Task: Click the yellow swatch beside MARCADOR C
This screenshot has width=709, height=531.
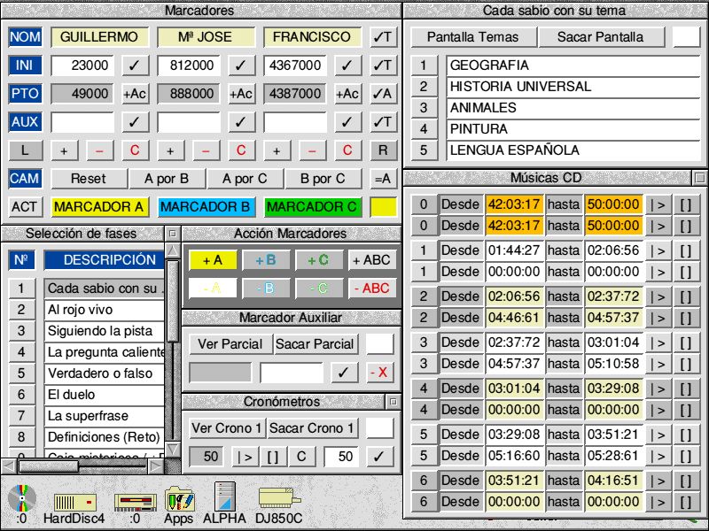Action: (x=383, y=207)
